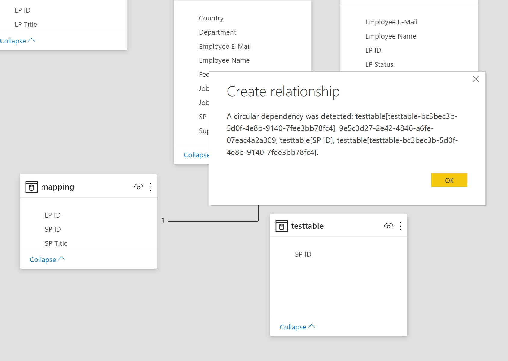Select the Department field in the middle table

point(218,32)
